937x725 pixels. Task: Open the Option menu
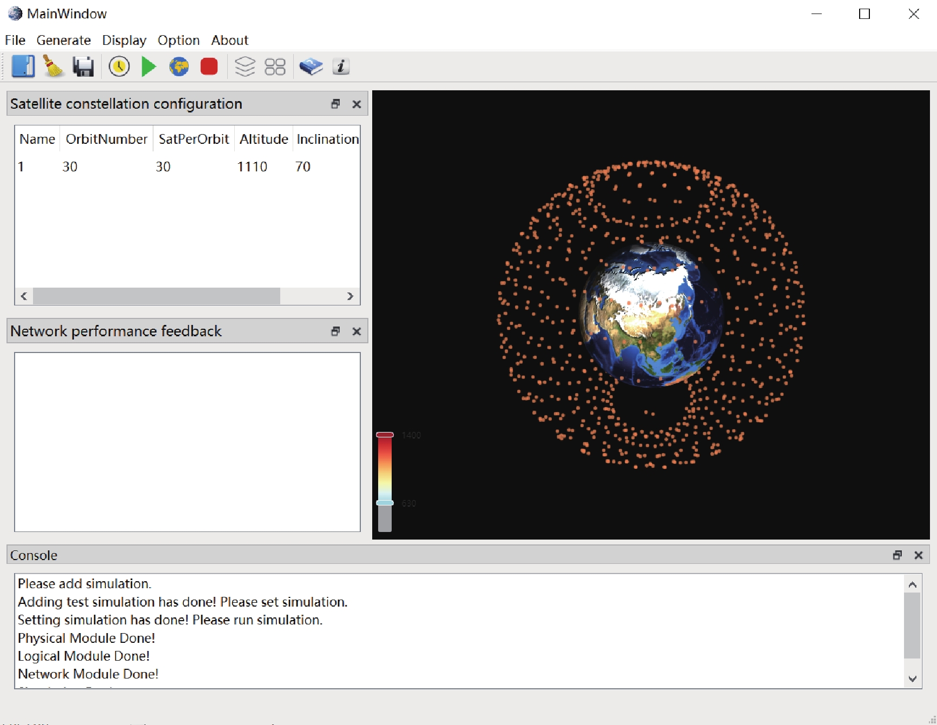(x=179, y=41)
